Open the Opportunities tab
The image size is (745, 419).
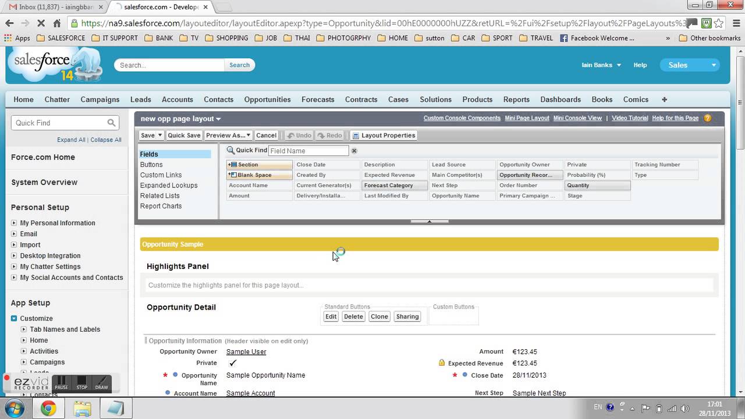tap(267, 100)
